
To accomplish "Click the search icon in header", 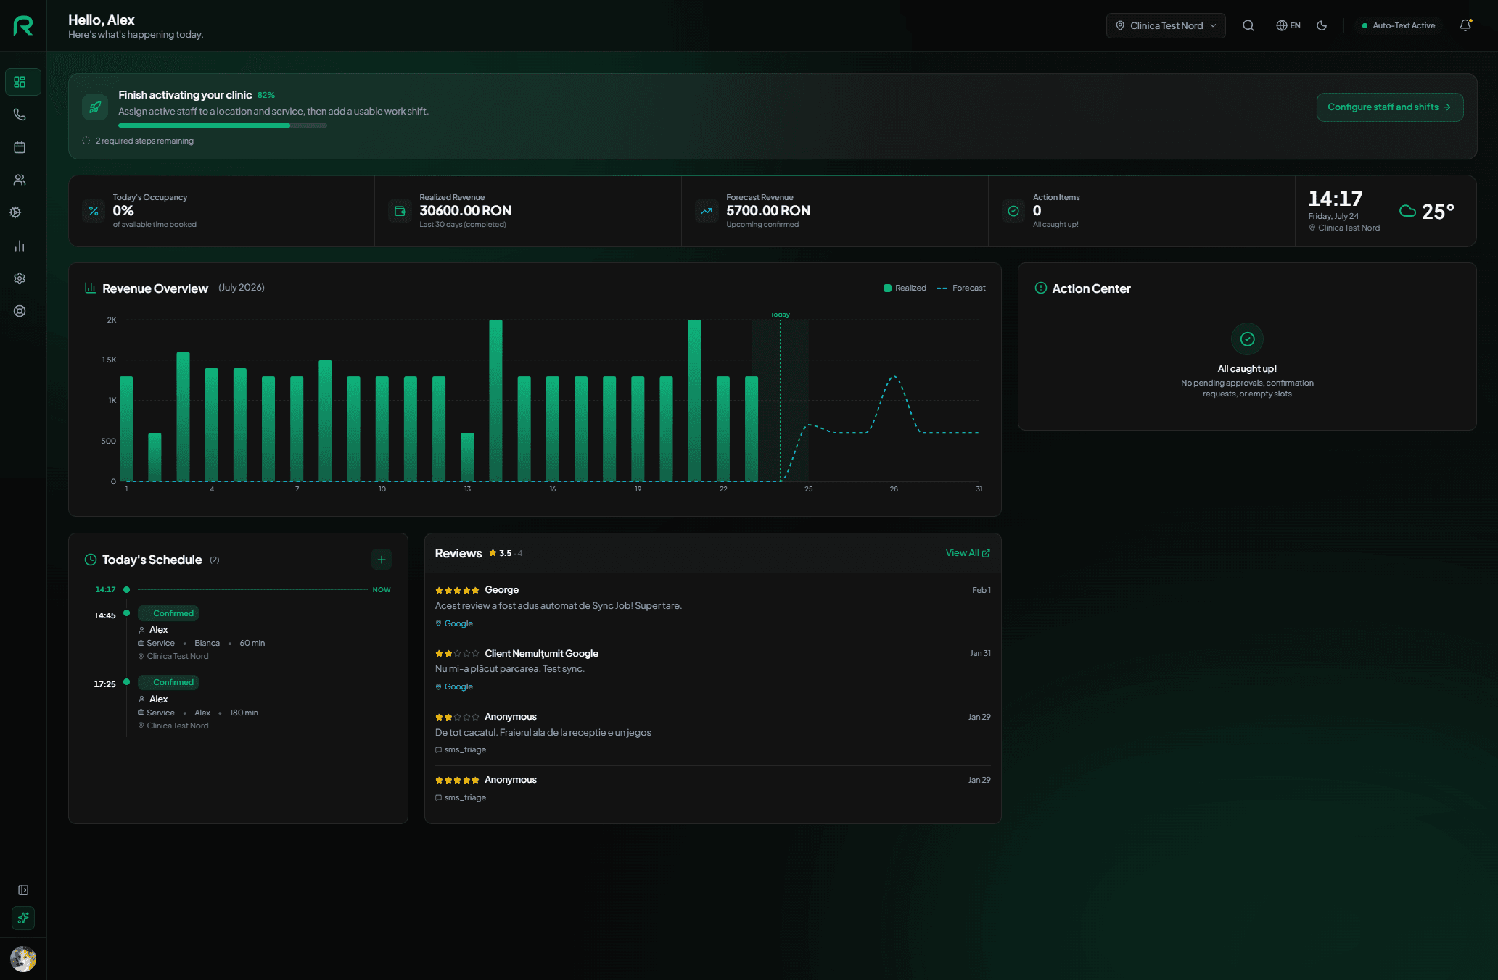I will [x=1248, y=25].
